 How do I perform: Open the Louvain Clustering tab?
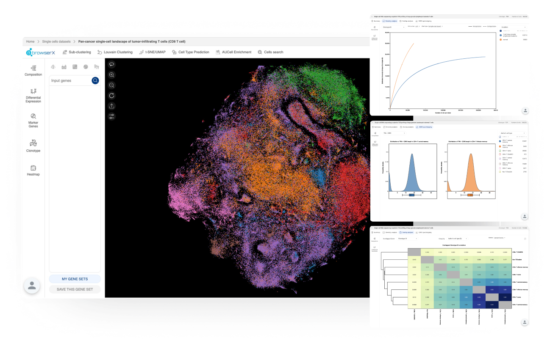pyautogui.click(x=112, y=52)
